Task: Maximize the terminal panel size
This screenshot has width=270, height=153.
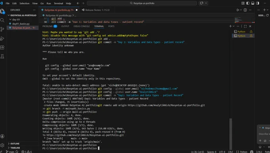Action: tap(245, 26)
